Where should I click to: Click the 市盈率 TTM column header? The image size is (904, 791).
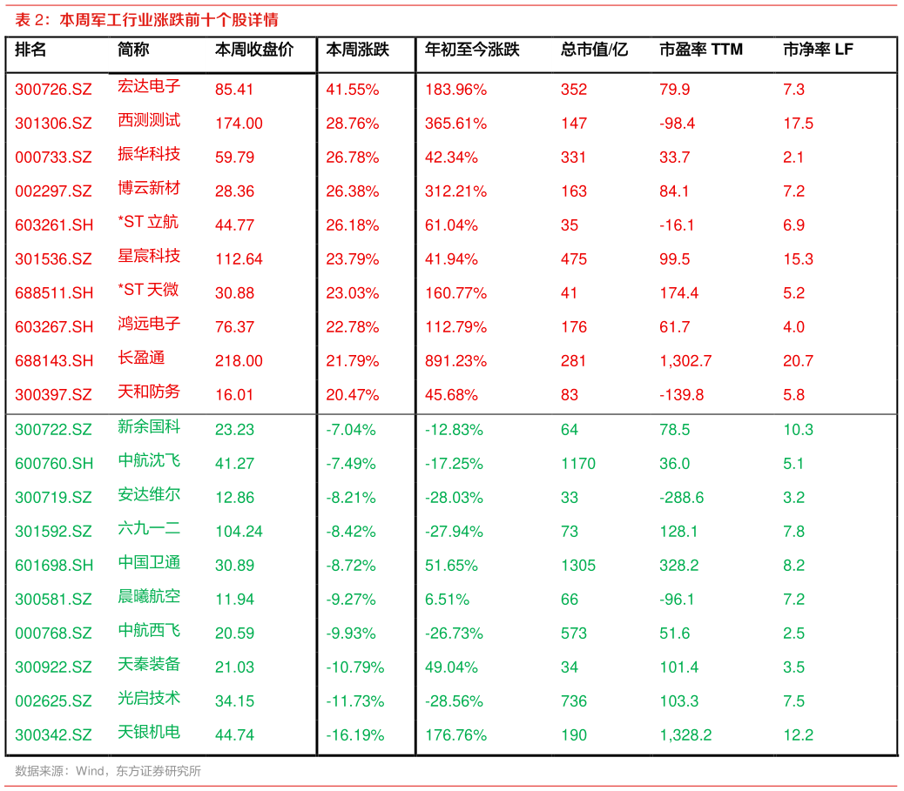tap(700, 50)
